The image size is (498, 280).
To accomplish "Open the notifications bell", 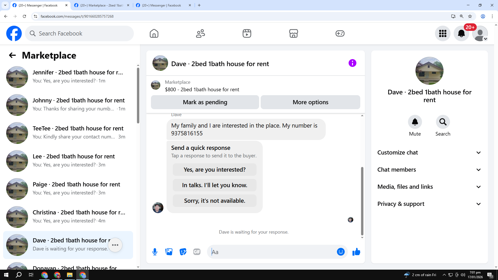I will coord(461,33).
